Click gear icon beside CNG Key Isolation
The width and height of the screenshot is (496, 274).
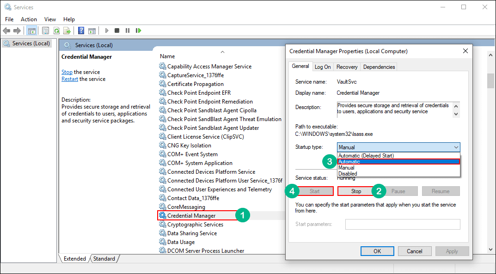click(x=162, y=145)
